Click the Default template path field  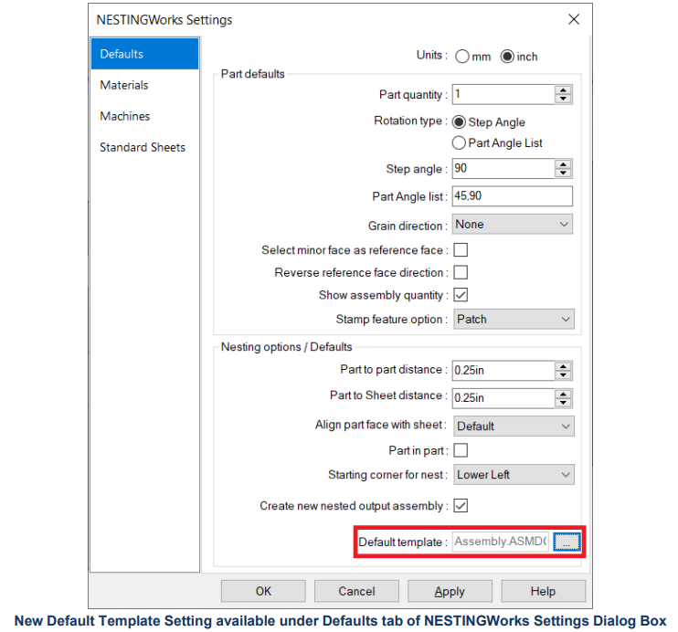(501, 542)
